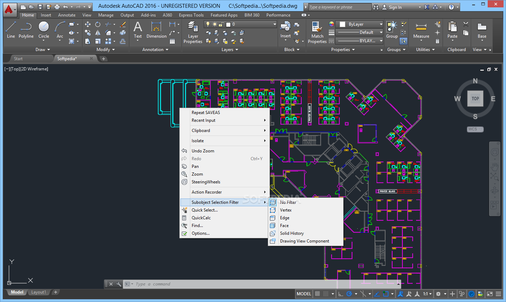The image size is (506, 302).
Task: Toggle annotation objects visibility in status bar
Action: point(400,294)
